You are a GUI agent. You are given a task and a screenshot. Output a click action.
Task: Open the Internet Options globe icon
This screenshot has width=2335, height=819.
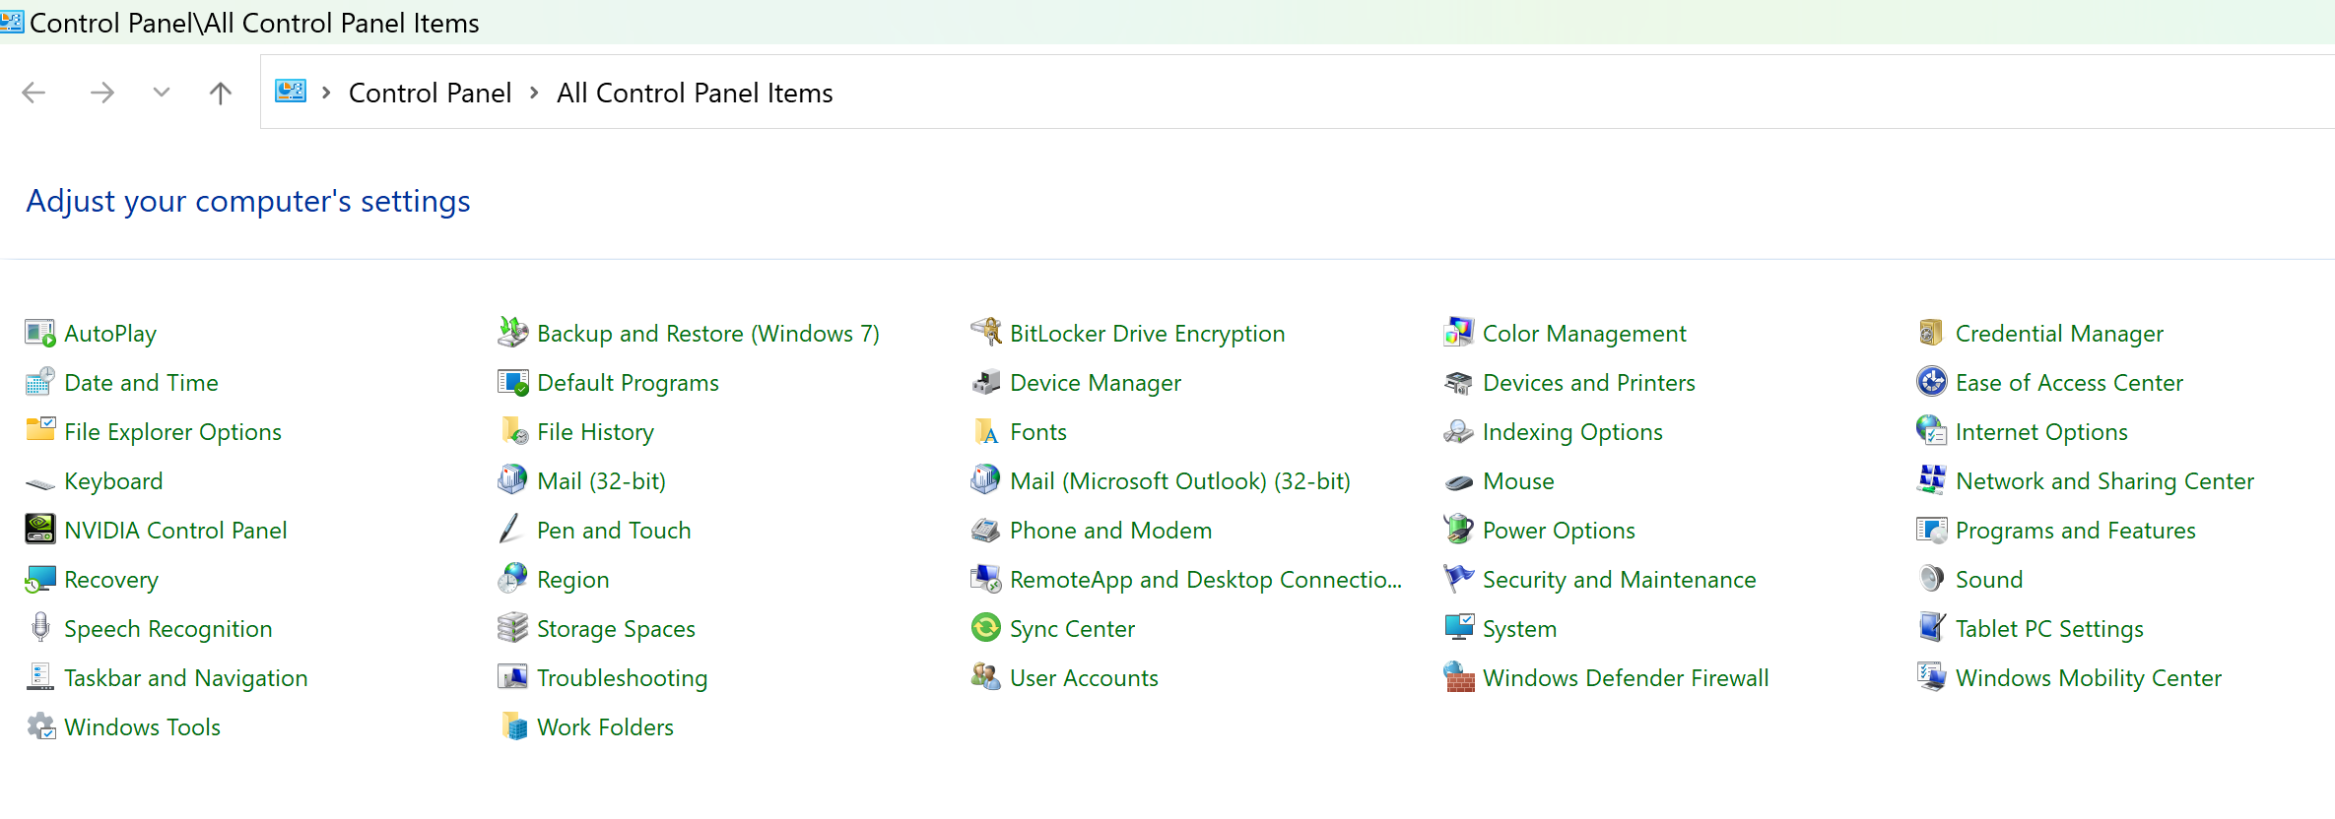pyautogui.click(x=1932, y=432)
